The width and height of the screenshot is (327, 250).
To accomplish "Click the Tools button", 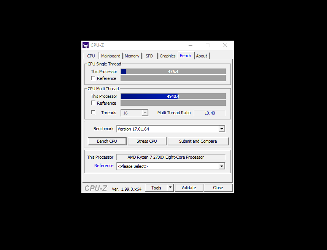I will tap(156, 188).
